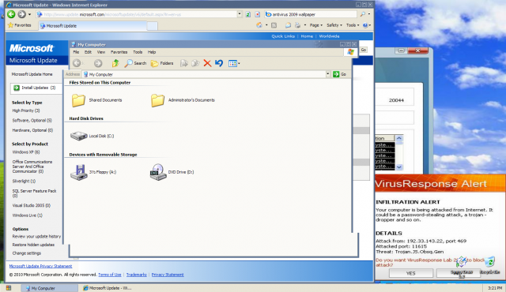Select the 3½ Floppy (A:) drive
Image resolution: width=506 pixels, height=292 pixels.
tap(93, 172)
